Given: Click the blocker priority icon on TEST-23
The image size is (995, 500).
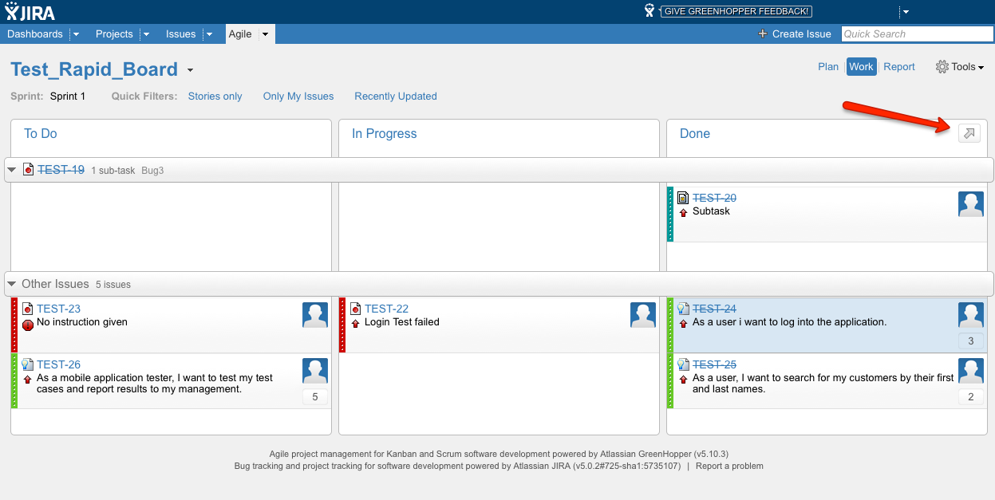Looking at the screenshot, I should 28,324.
